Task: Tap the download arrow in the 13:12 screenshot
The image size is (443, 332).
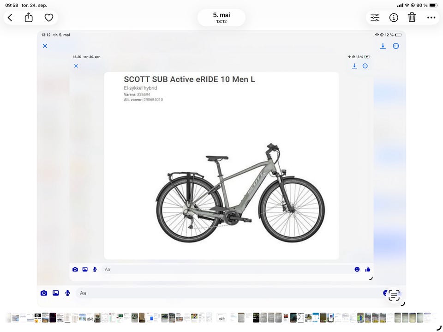Action: click(x=383, y=46)
